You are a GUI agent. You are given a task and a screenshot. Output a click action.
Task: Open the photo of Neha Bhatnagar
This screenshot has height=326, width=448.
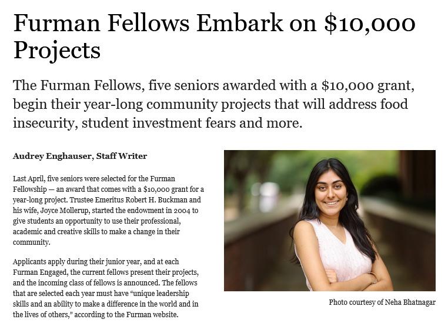click(x=329, y=221)
